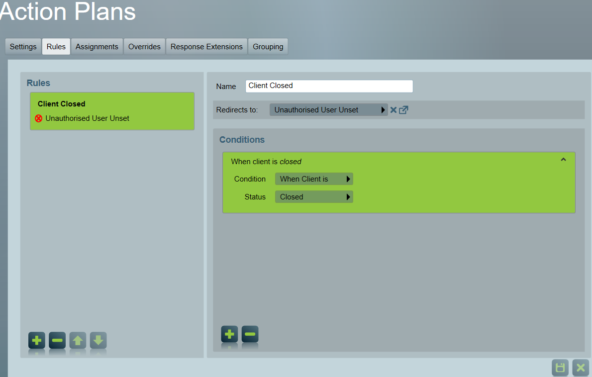Move rule up with arrow icon

point(78,340)
